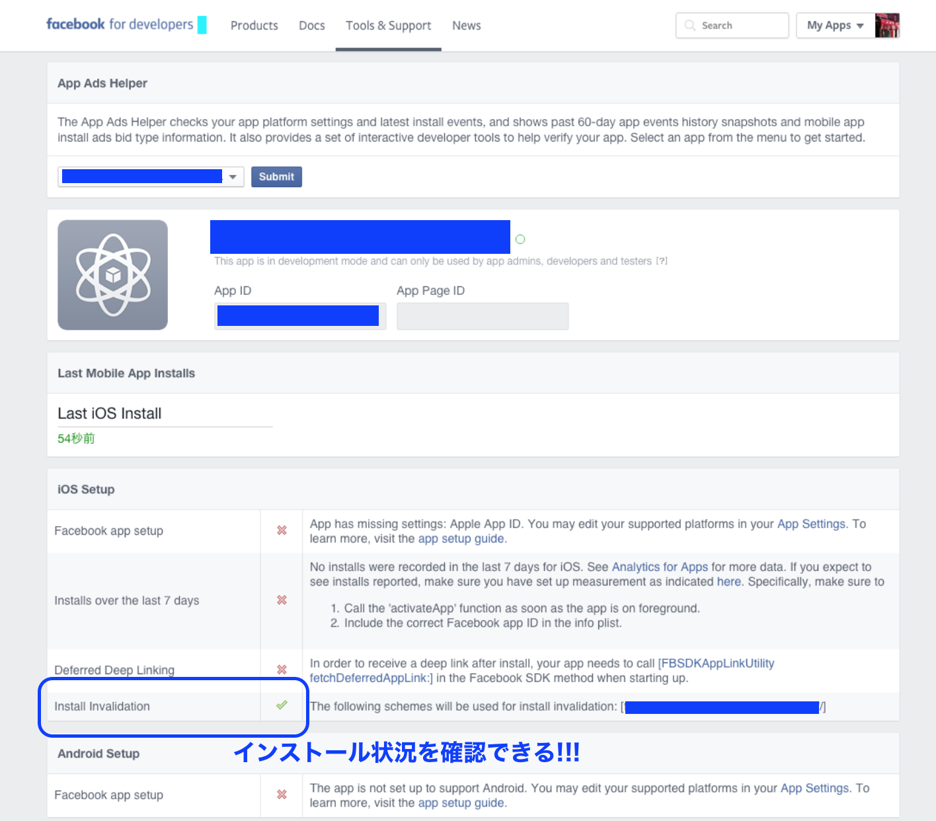Image resolution: width=936 pixels, height=821 pixels.
Task: Click the App Ads Helper heading
Action: pyautogui.click(x=102, y=83)
